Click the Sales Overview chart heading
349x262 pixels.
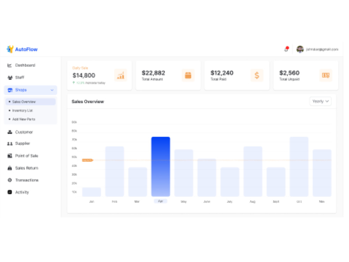tap(88, 102)
